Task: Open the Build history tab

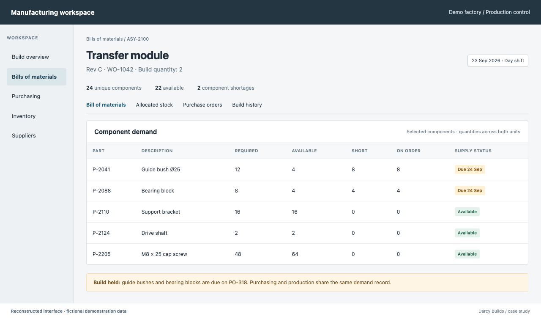Action: pyautogui.click(x=247, y=105)
